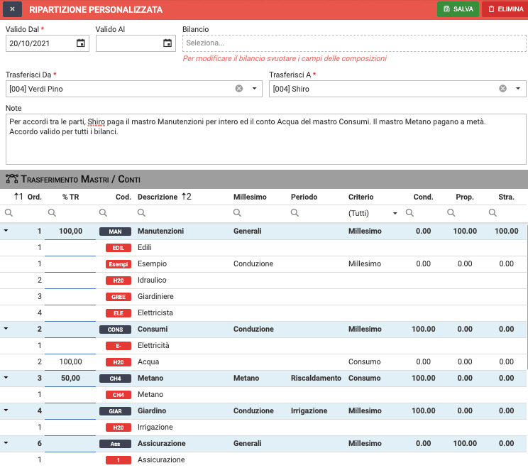The height and width of the screenshot is (468, 528).
Task: Click Riscaldamento in the Metano row
Action: point(316,378)
